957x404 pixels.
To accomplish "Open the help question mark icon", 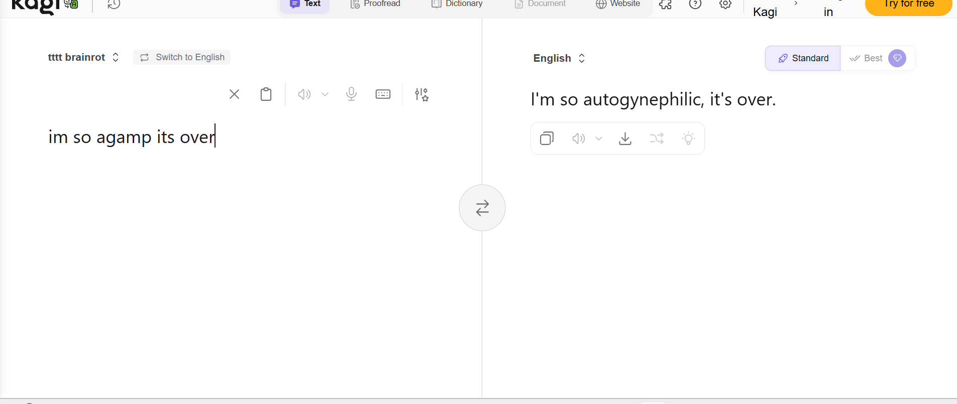I will click(x=695, y=5).
